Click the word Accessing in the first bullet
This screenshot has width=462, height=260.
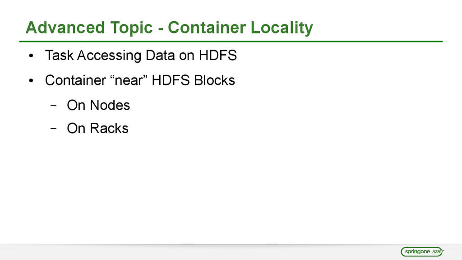click(109, 56)
